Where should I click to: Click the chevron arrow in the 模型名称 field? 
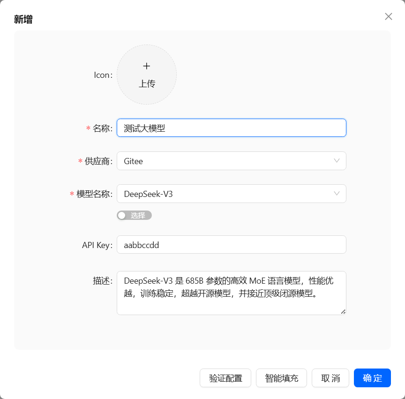337,194
